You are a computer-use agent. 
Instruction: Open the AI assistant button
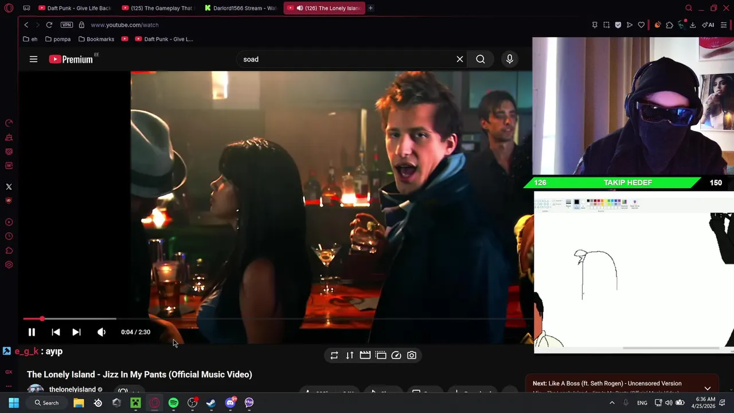(x=708, y=25)
